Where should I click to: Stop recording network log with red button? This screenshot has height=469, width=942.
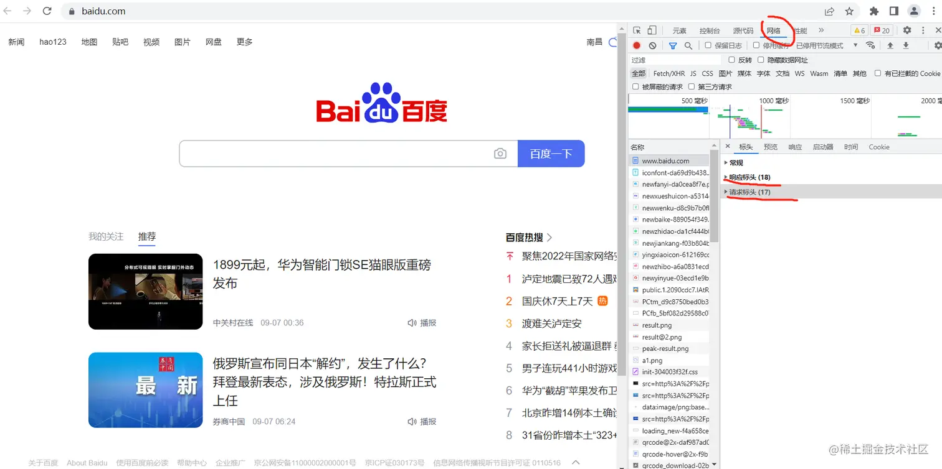coord(637,45)
